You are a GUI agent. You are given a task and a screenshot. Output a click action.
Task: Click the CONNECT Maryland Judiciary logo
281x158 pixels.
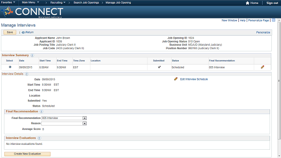(32, 12)
